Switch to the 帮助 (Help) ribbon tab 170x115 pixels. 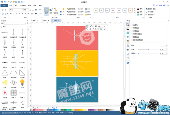tap(40, 5)
